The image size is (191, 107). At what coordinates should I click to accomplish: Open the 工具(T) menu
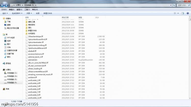click(27, 9)
